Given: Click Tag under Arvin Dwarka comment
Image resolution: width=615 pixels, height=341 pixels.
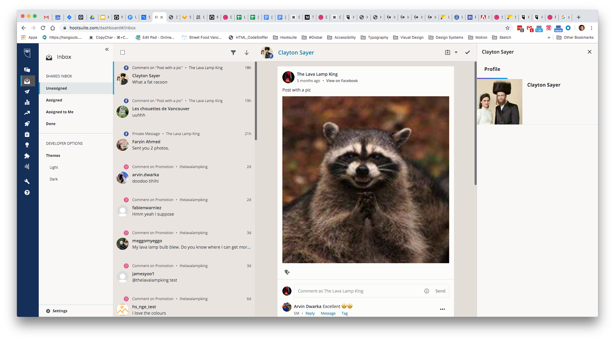Looking at the screenshot, I should tap(345, 313).
